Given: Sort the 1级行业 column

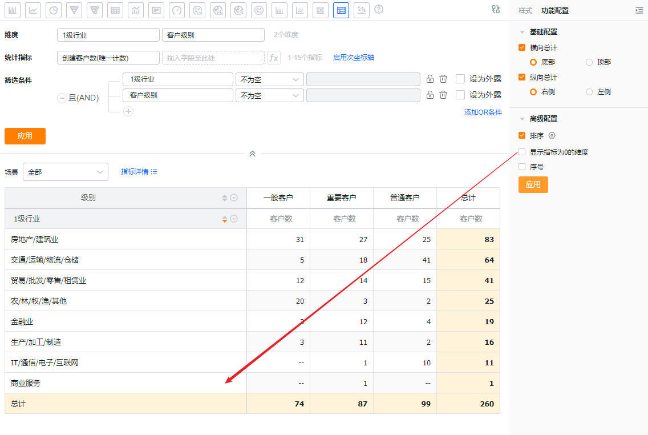Looking at the screenshot, I should click(x=224, y=219).
